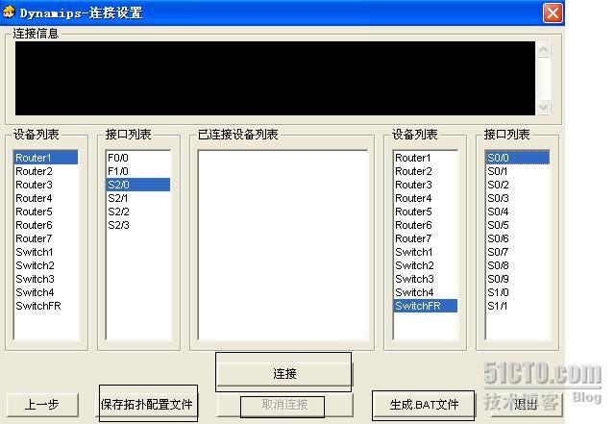Pick S0/6 in right interface list
615x424 pixels.
[x=518, y=238]
